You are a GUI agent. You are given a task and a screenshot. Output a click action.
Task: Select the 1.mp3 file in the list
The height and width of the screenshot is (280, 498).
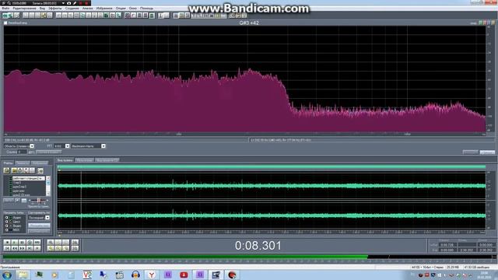point(17,183)
